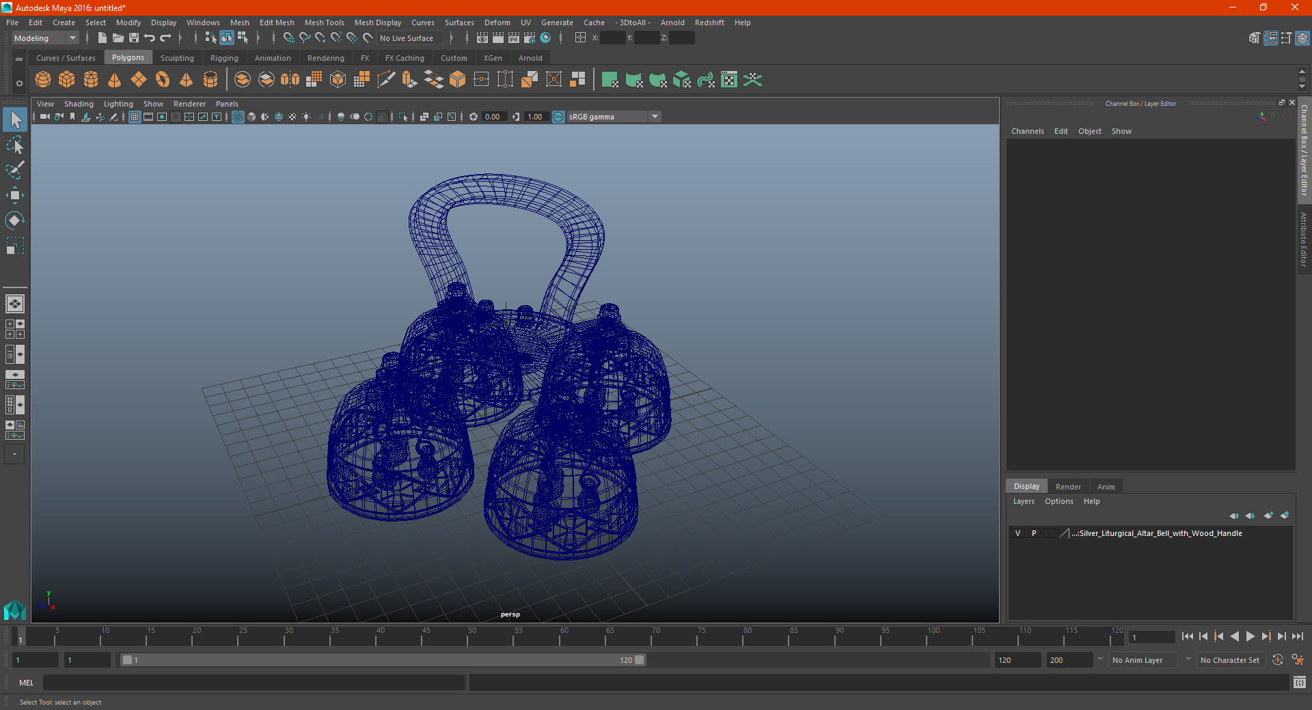
Task: Open Channels menu in Channel Box
Action: (x=1027, y=131)
